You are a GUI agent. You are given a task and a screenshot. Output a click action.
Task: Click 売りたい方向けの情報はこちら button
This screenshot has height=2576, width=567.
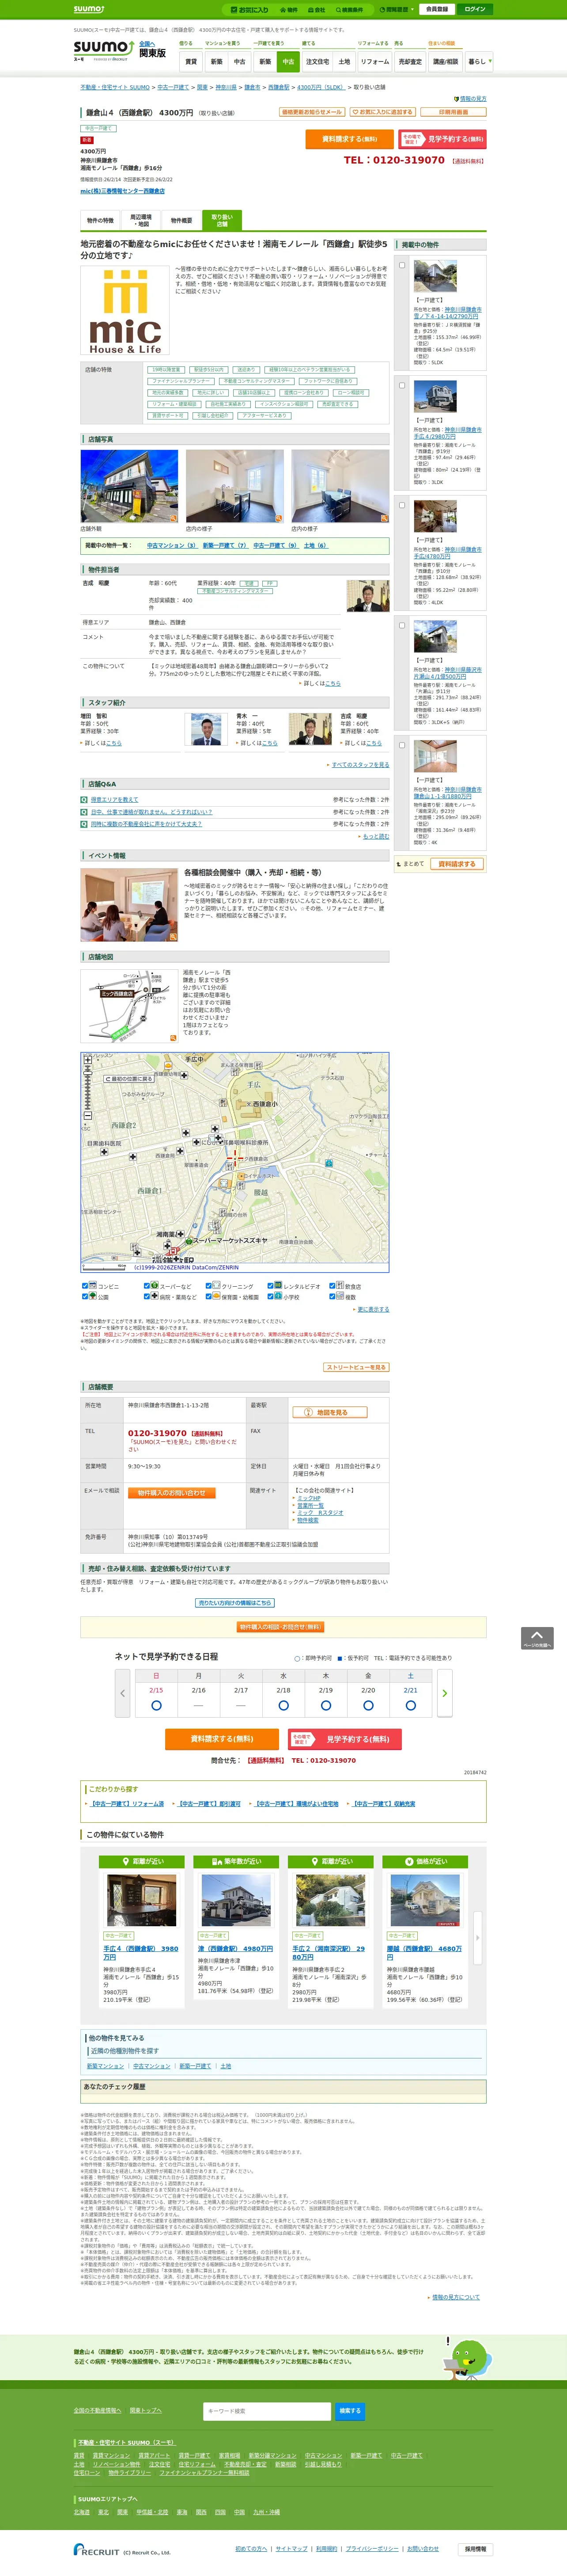click(x=234, y=1603)
